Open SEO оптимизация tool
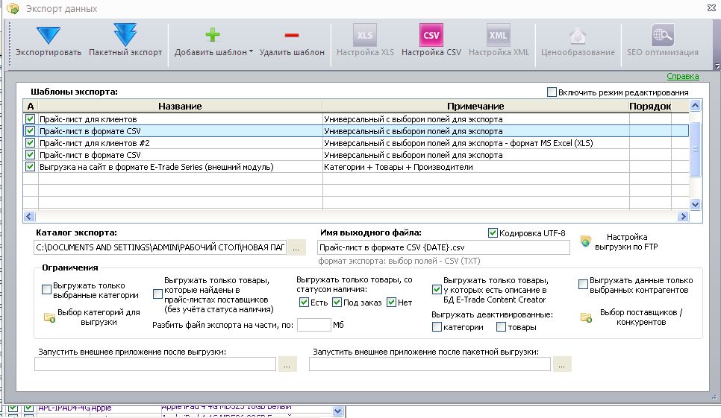The image size is (721, 418). pyautogui.click(x=663, y=40)
